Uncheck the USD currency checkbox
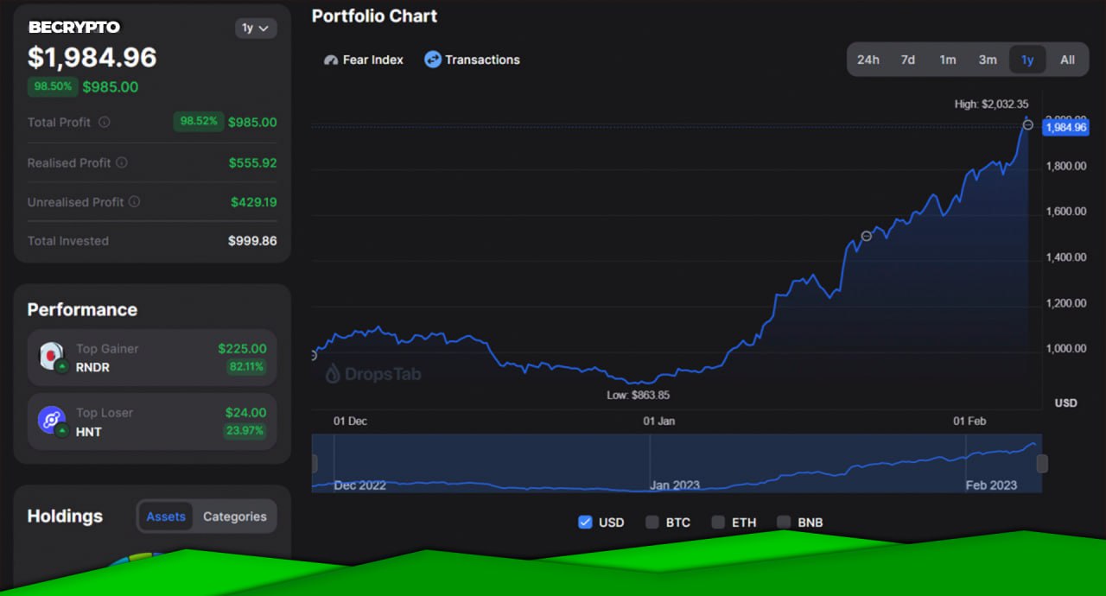The height and width of the screenshot is (596, 1106). point(585,522)
